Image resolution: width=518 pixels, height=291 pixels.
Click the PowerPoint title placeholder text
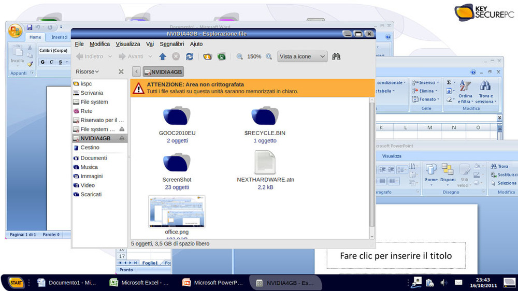(x=396, y=256)
